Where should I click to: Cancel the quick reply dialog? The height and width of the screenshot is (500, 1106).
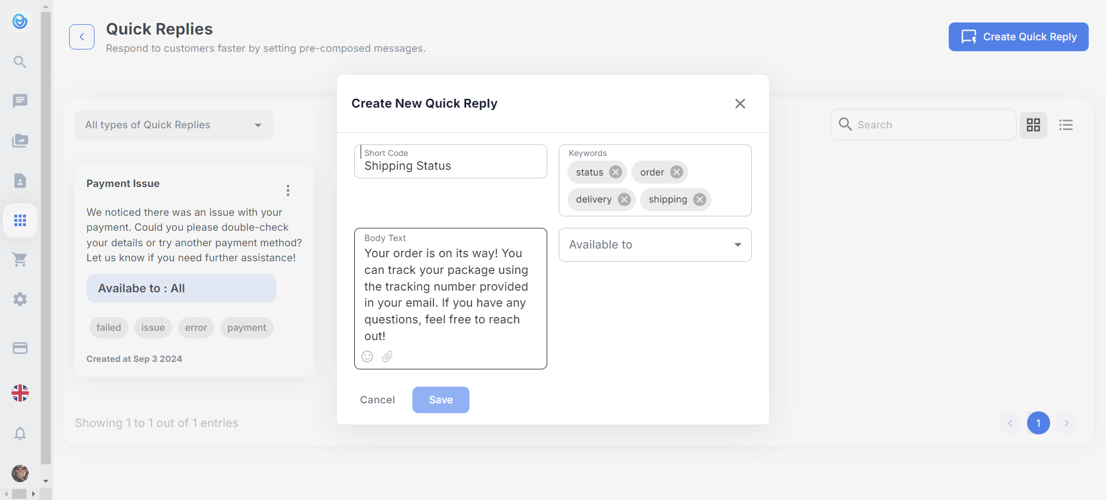[x=377, y=400]
